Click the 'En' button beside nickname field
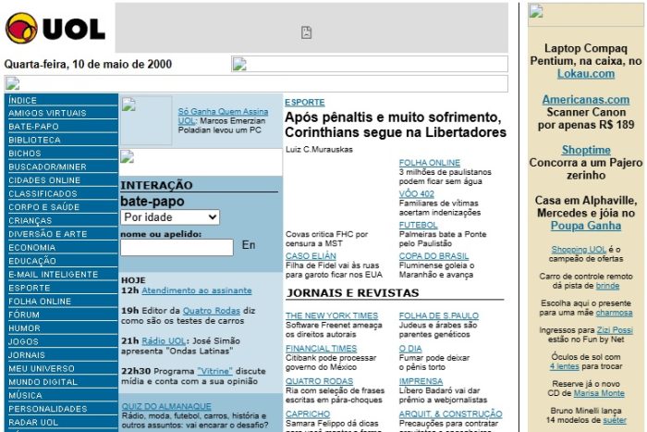The image size is (647, 432). 249,245
